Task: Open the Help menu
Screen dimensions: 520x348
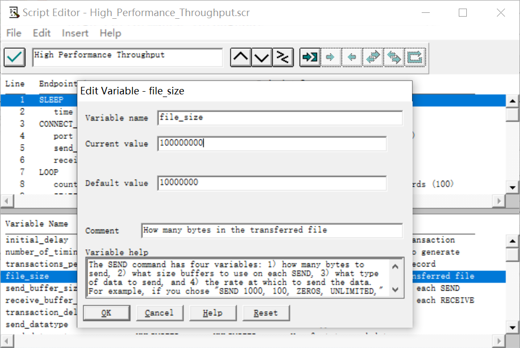Action: [111, 33]
